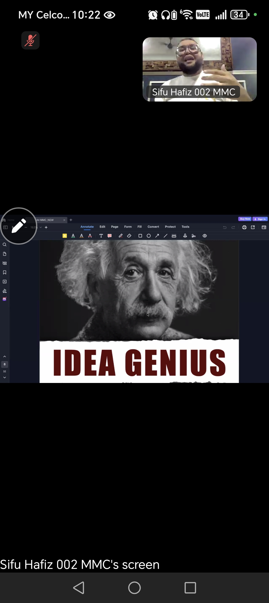Open the Protect menu tab

point(170,227)
